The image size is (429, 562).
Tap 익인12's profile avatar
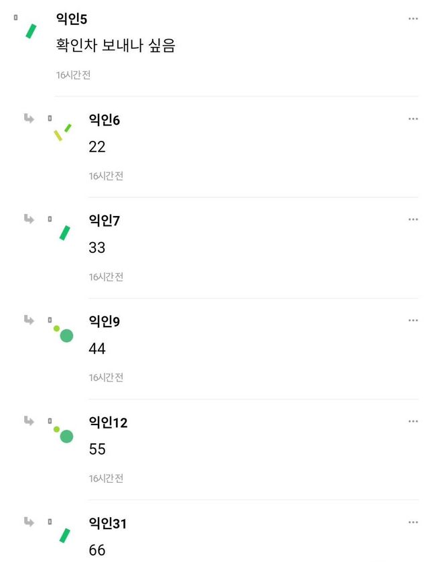(64, 434)
